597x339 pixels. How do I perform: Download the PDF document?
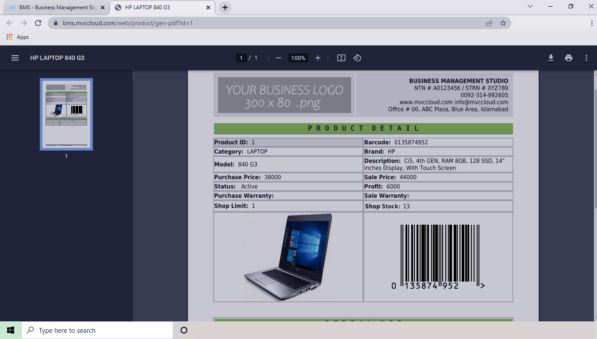point(551,58)
